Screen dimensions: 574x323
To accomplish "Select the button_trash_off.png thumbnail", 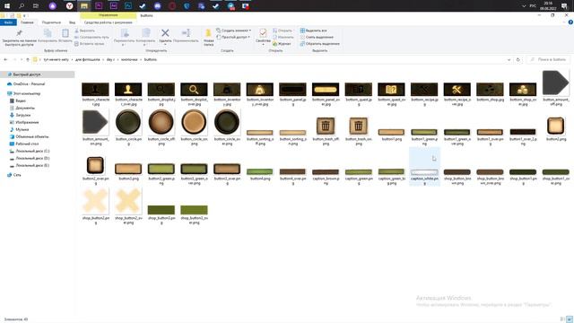I will (x=326, y=126).
